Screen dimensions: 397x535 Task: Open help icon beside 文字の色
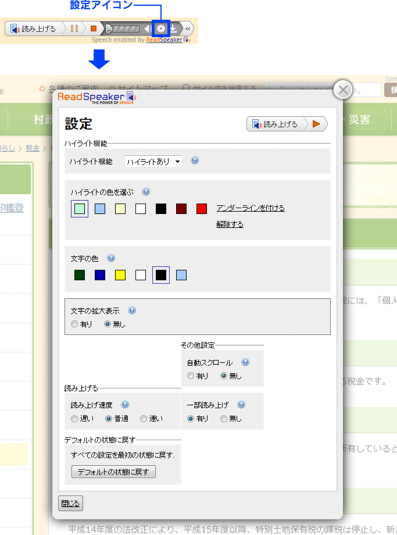coord(111,258)
